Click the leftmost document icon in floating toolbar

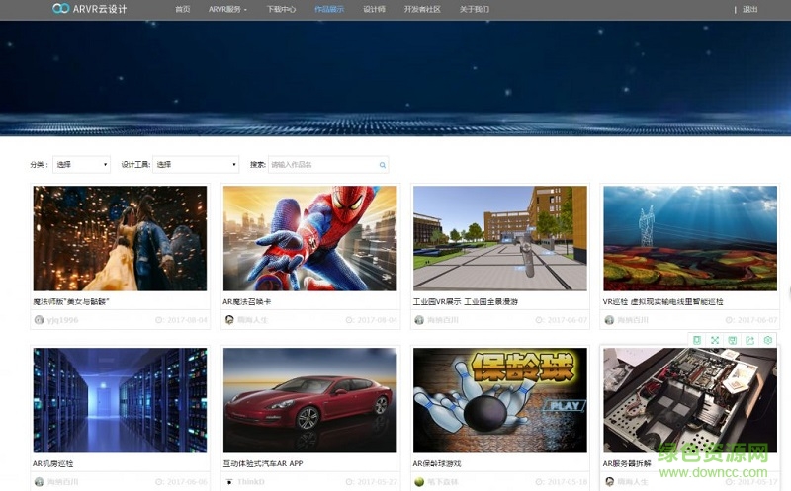696,340
